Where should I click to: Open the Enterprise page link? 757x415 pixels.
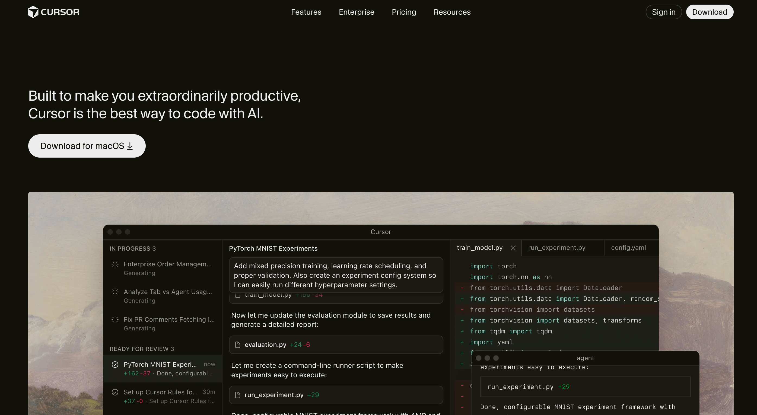pos(356,12)
